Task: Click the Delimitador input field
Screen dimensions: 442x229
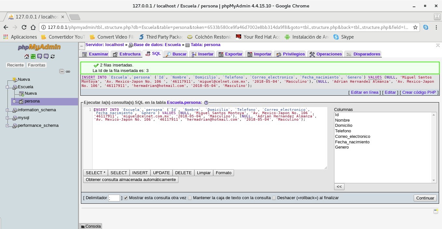Action: (114, 198)
